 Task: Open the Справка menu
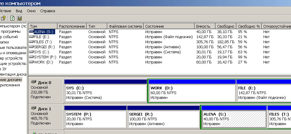pyautogui.click(x=48, y=11)
